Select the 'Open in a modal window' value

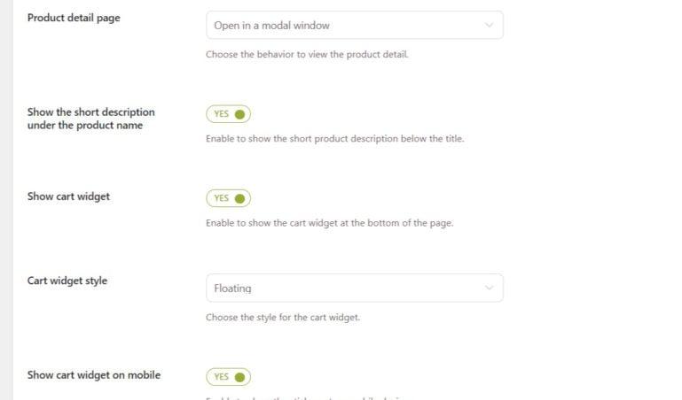(x=271, y=26)
